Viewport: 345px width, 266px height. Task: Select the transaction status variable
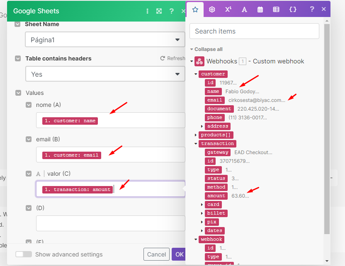[x=216, y=178]
